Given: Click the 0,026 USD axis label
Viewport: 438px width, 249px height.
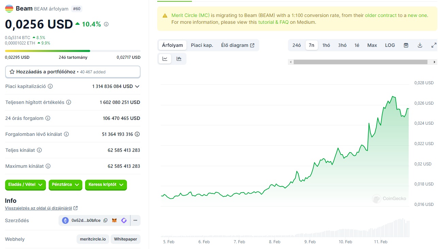Looking at the screenshot, I should point(424,103).
